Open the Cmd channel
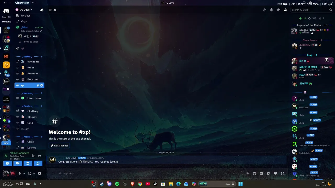335x188 pixels. click(x=29, y=123)
